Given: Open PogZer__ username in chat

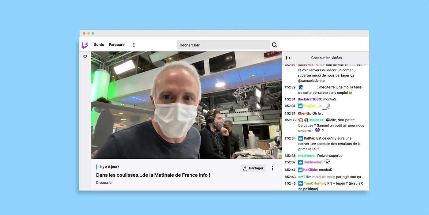Looking at the screenshot, I should coord(312,106).
